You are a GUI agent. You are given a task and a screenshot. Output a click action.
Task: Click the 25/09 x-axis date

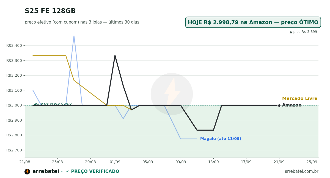pos(312,162)
